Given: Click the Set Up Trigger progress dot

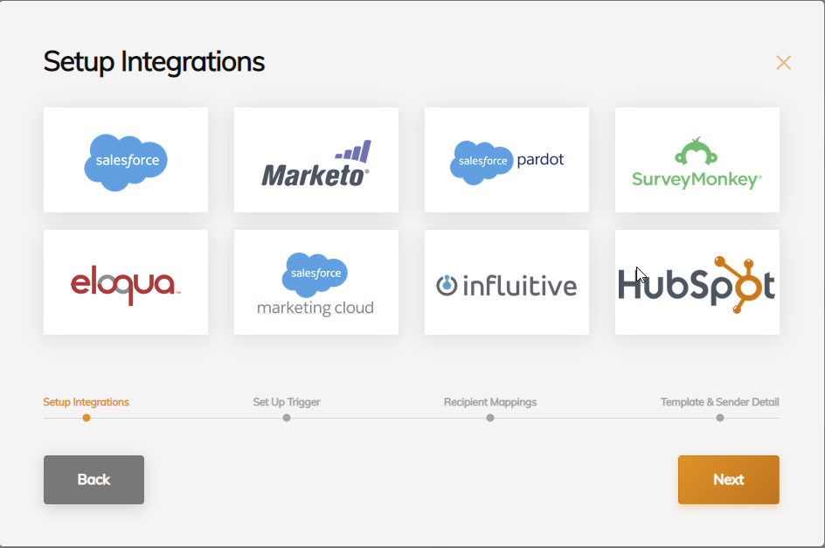Looking at the screenshot, I should 287,418.
